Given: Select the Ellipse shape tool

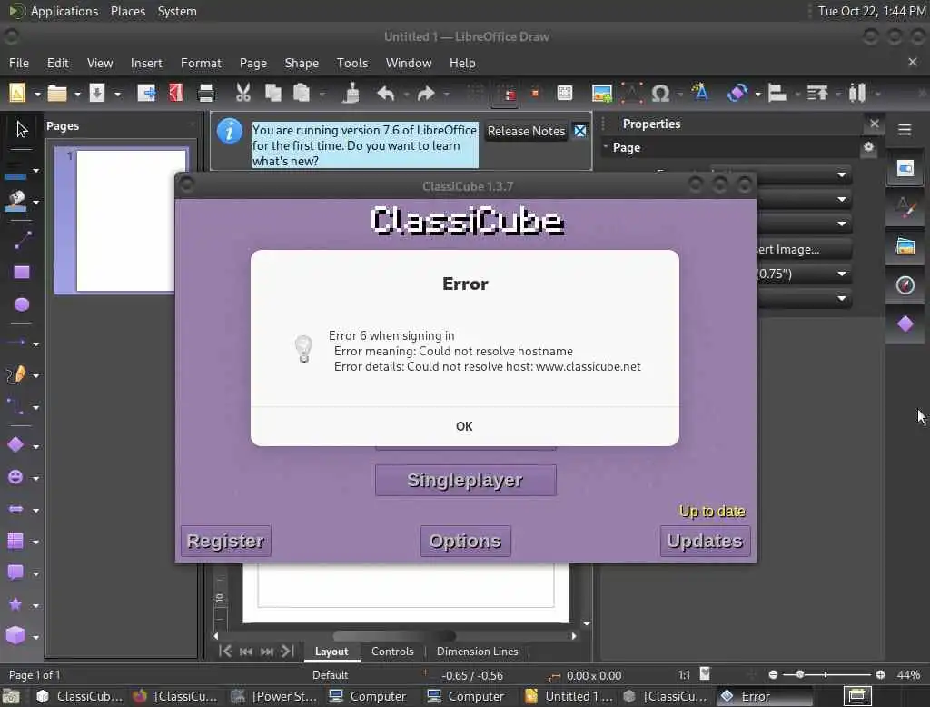Looking at the screenshot, I should (x=22, y=304).
